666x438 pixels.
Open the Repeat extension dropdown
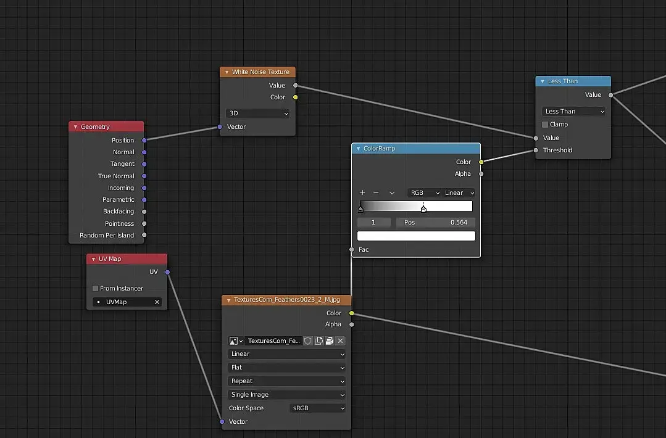(286, 381)
